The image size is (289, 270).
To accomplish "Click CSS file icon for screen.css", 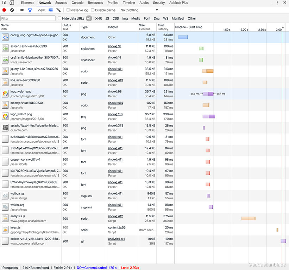I will (5, 49).
